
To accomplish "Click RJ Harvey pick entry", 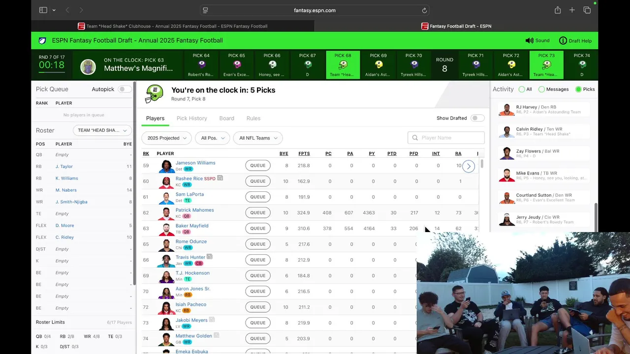I will [x=544, y=110].
